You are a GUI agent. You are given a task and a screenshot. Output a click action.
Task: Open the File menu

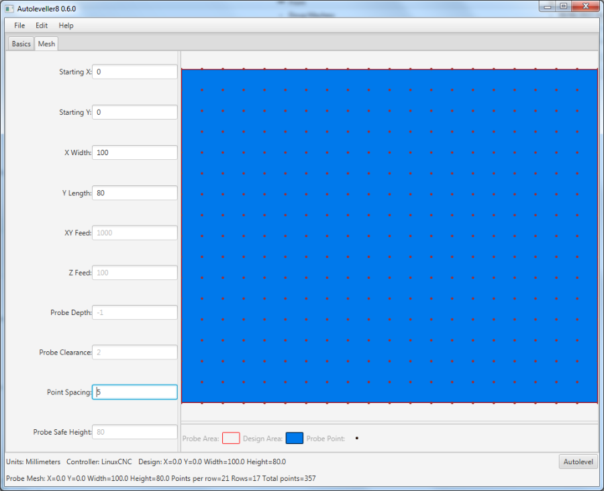pos(19,26)
